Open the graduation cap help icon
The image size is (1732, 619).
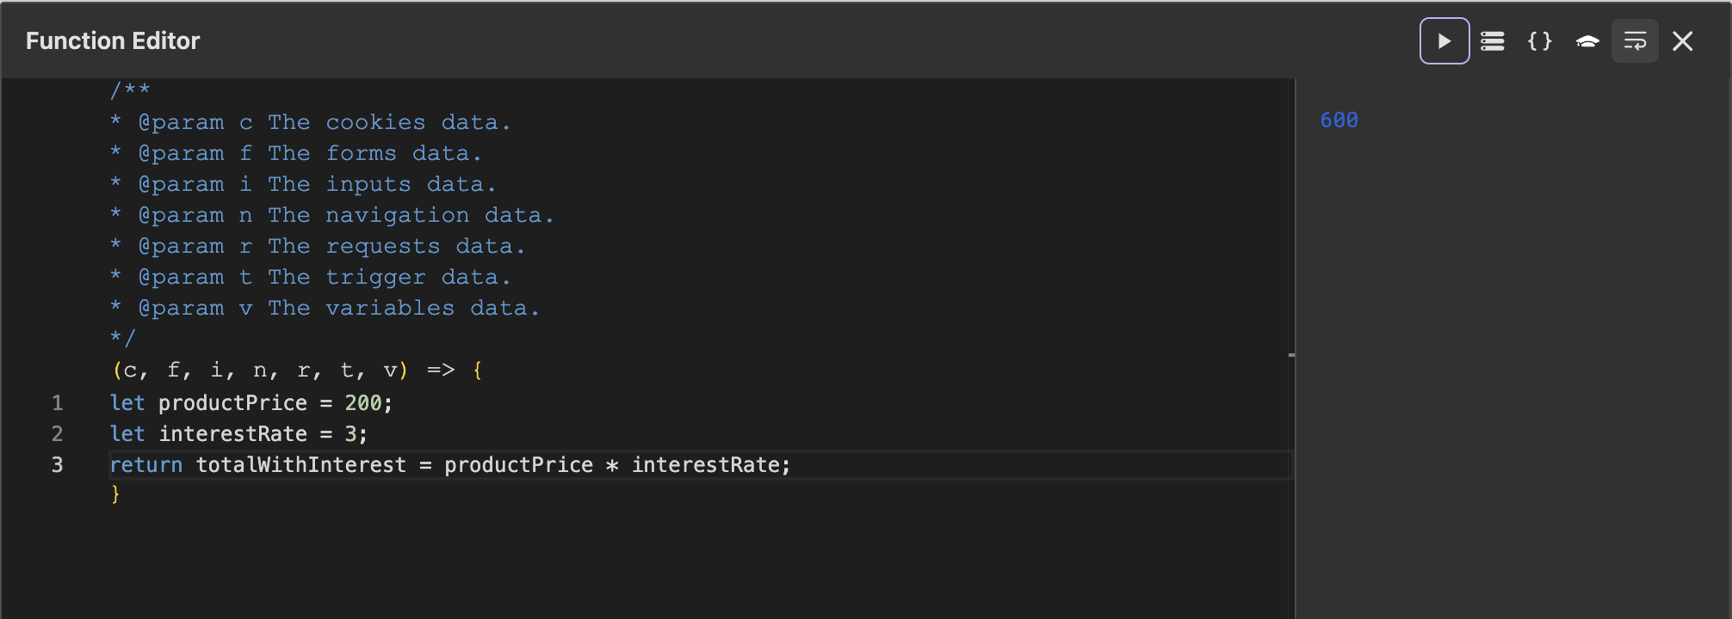[x=1587, y=41]
